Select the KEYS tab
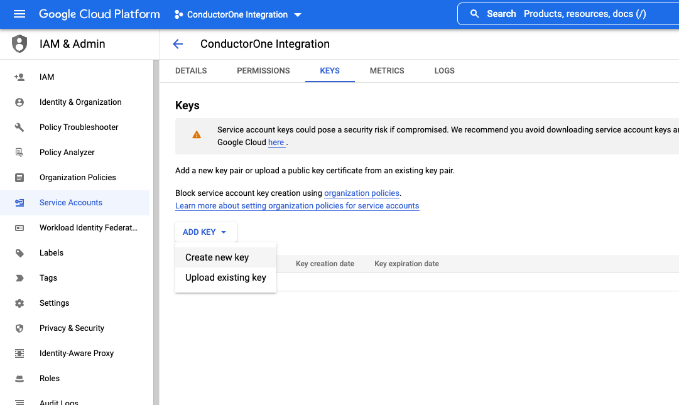The image size is (679, 405). (330, 70)
